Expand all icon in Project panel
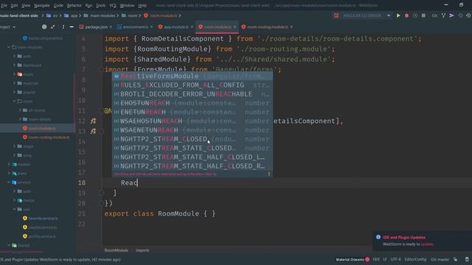The image size is (472, 265). tap(53, 26)
